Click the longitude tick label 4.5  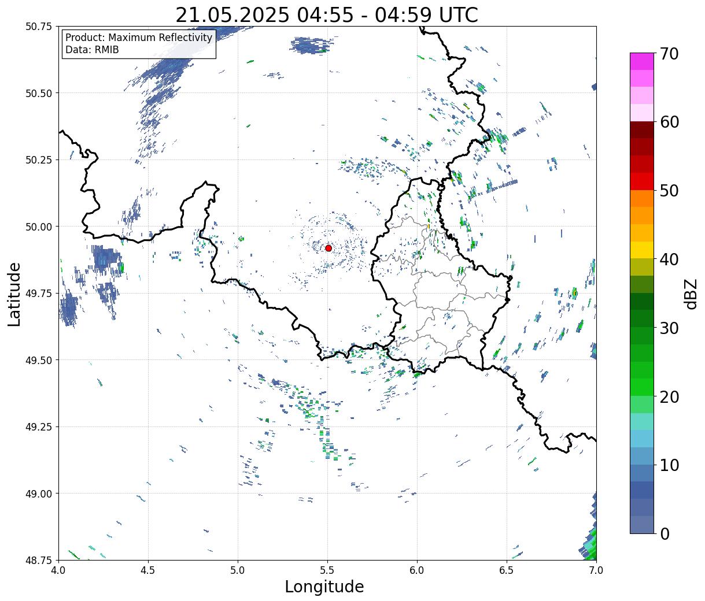click(x=148, y=570)
